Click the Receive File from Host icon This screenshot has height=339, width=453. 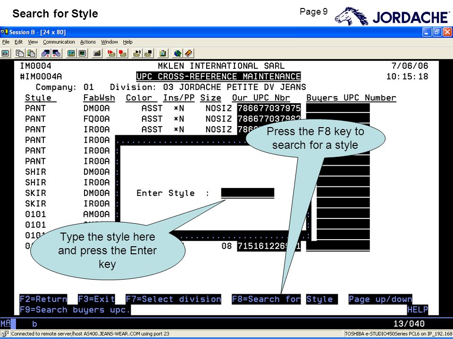(x=57, y=53)
